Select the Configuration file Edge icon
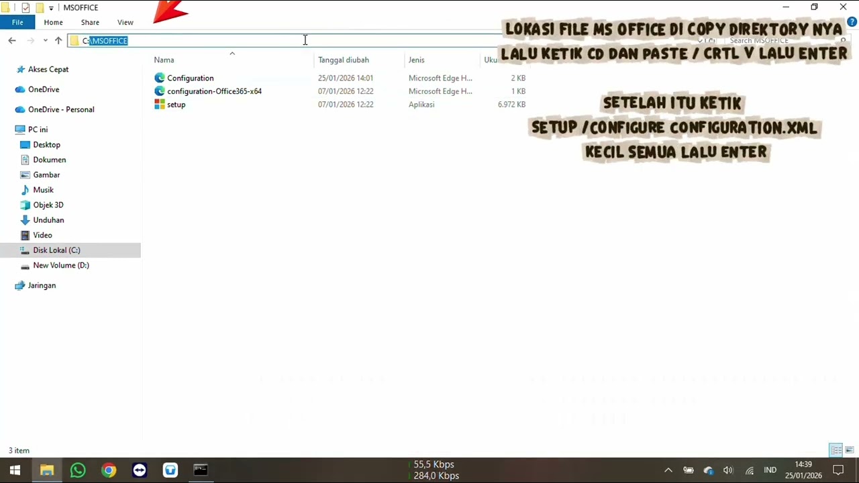The image size is (859, 483). (160, 78)
